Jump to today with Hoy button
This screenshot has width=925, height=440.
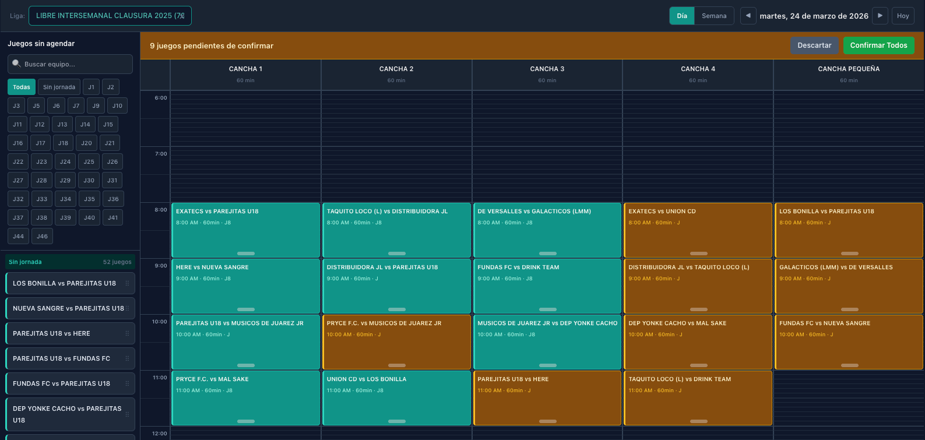point(903,16)
